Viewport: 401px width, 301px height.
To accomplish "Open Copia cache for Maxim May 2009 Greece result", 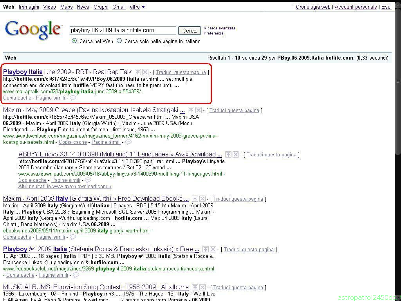I will pyautogui.click(x=73, y=142).
